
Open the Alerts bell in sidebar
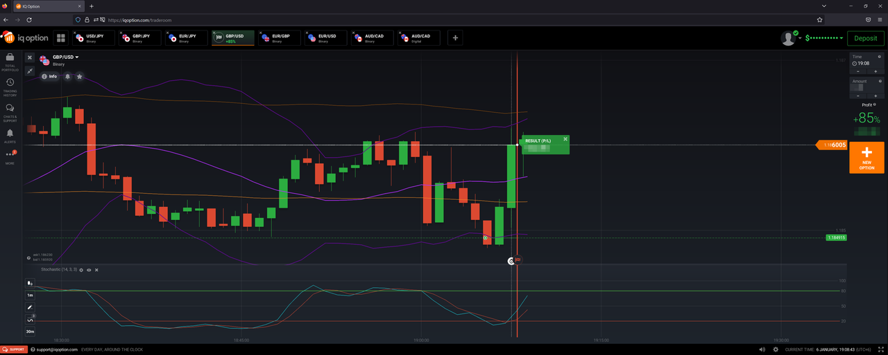tap(10, 135)
